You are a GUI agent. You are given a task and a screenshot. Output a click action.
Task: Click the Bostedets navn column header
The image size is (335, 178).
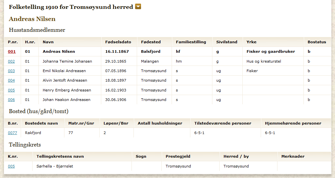click(41, 123)
